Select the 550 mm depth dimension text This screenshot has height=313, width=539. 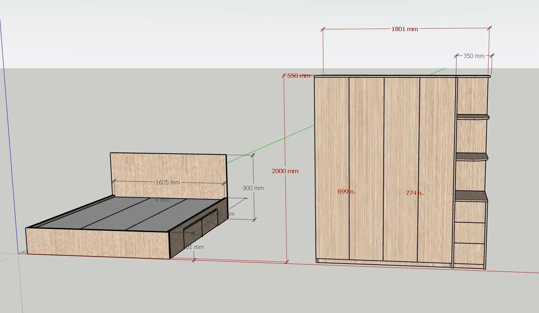(x=299, y=76)
